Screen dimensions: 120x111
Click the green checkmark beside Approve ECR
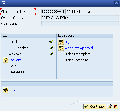[x=51, y=54]
